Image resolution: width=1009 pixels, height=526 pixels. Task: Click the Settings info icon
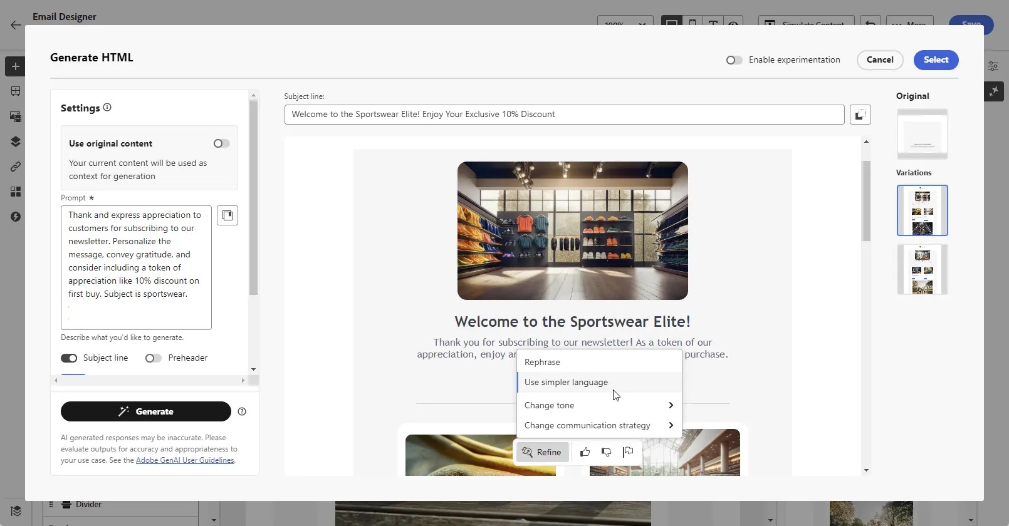click(107, 108)
